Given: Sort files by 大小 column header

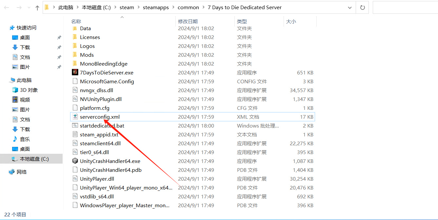Looking at the screenshot, I should pos(291,21).
